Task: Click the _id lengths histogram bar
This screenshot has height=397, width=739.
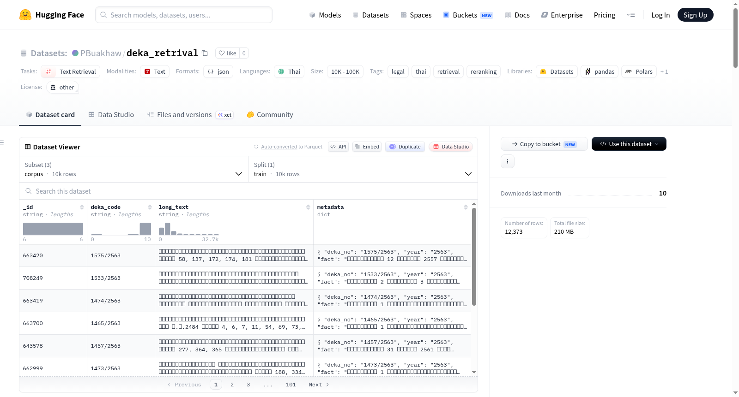Action: [x=53, y=229]
